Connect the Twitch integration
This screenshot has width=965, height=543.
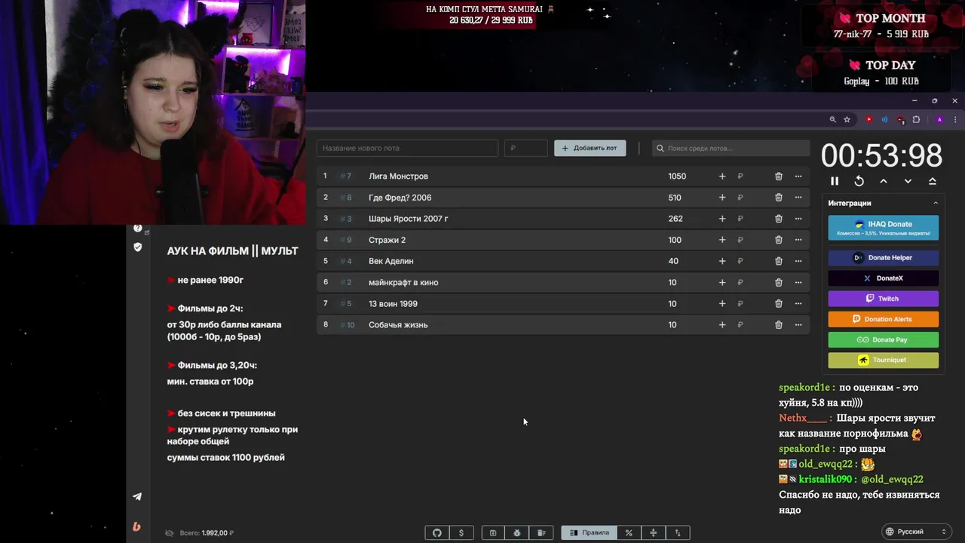click(x=884, y=299)
